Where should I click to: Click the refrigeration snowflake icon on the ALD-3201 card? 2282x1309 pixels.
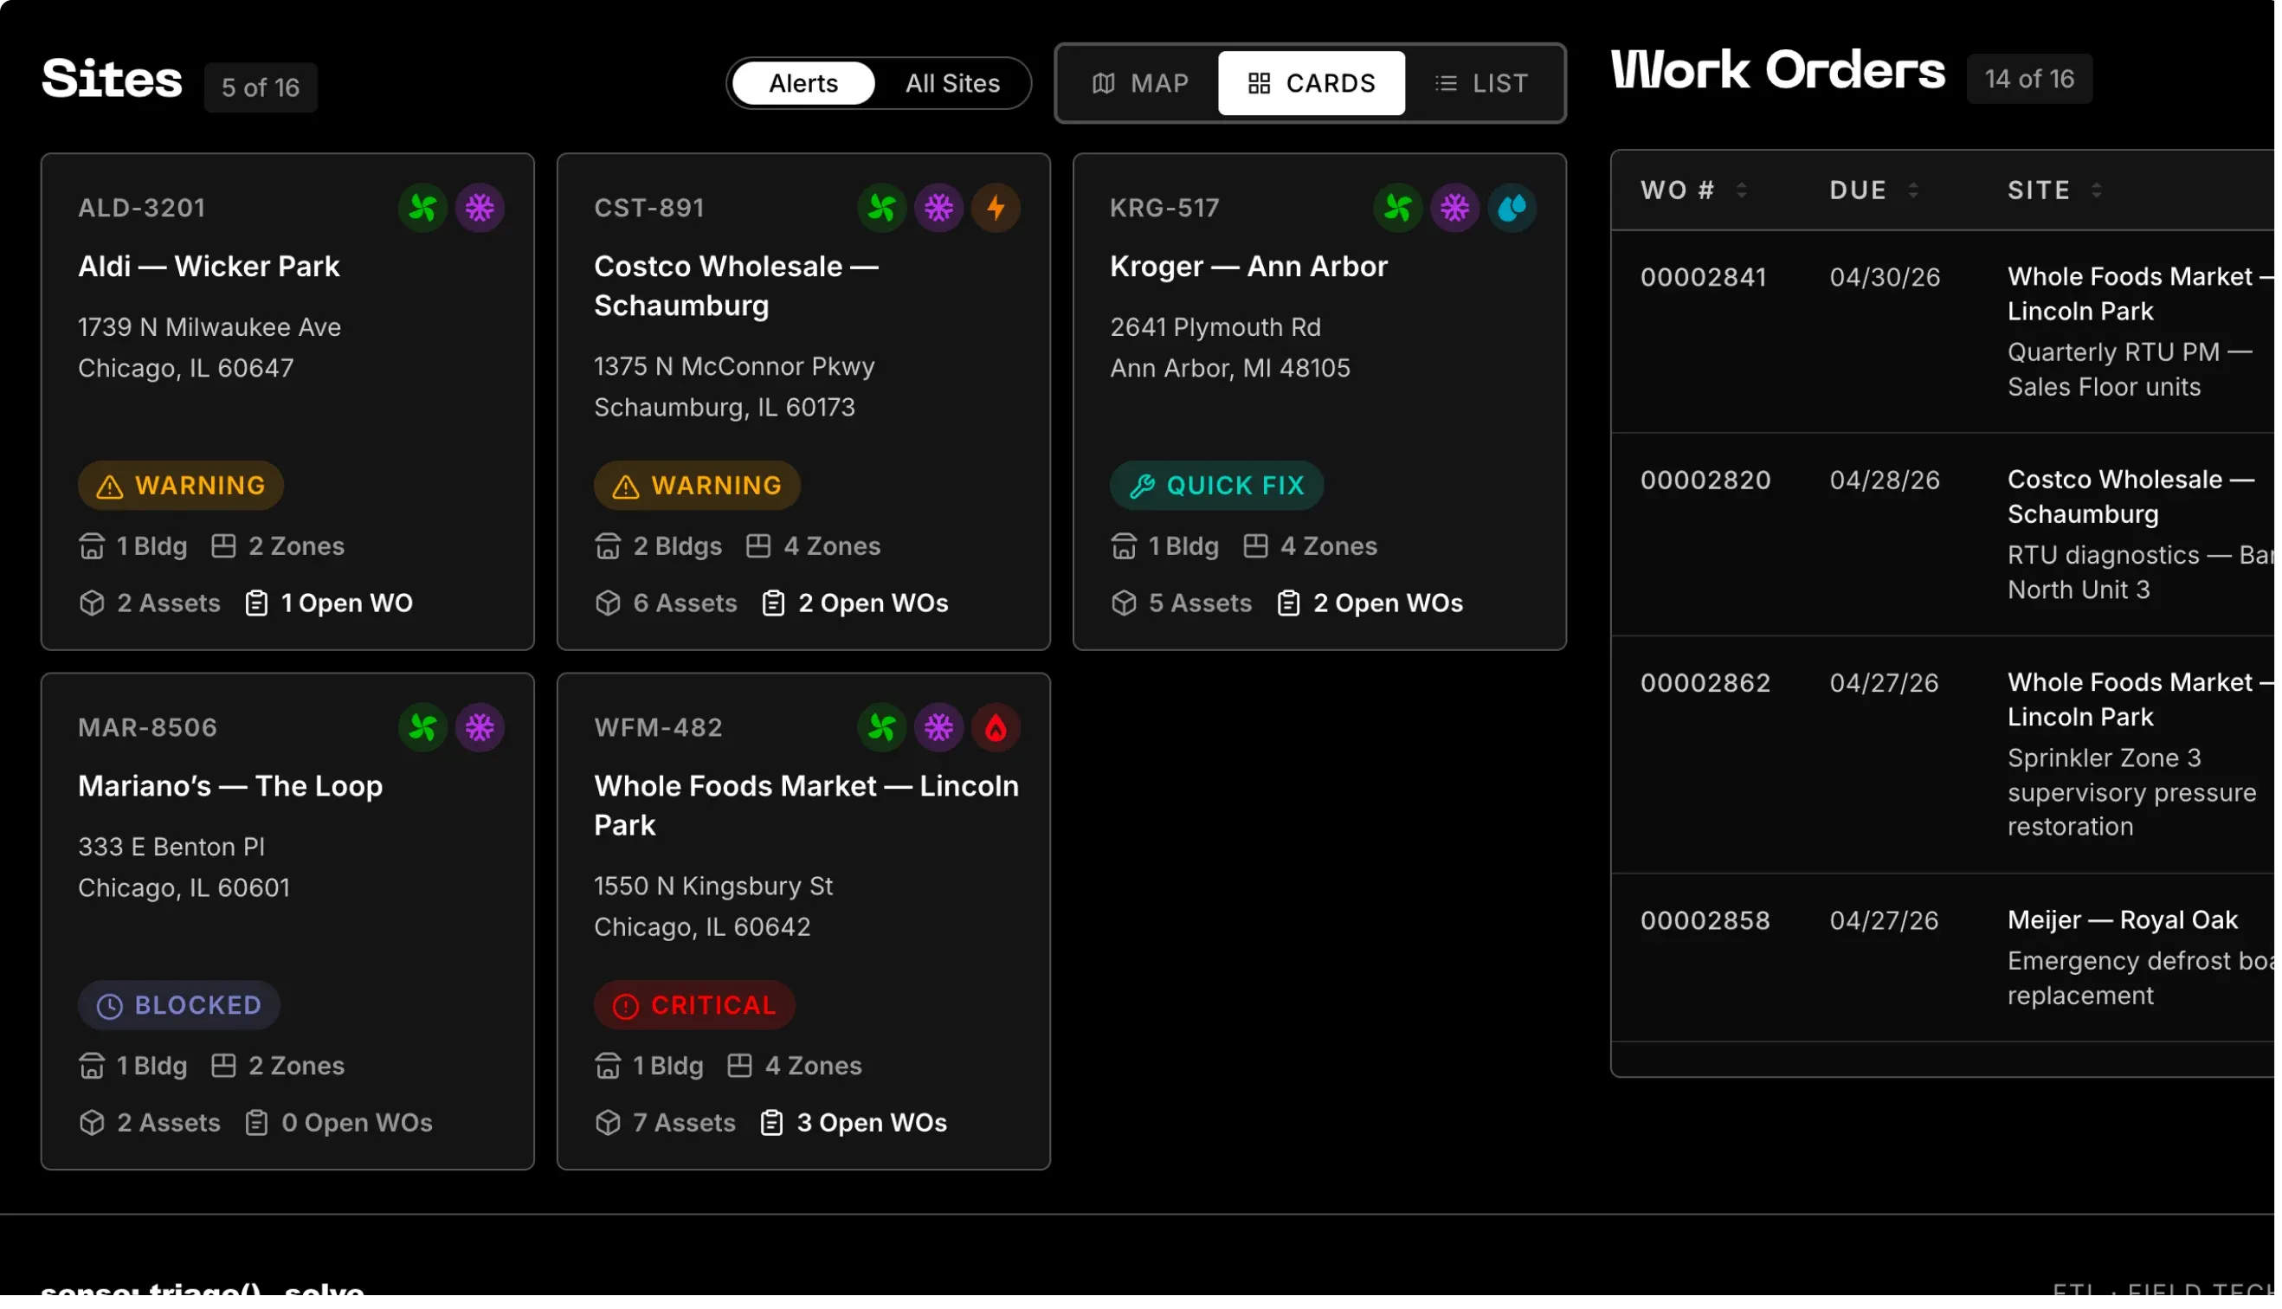point(480,209)
